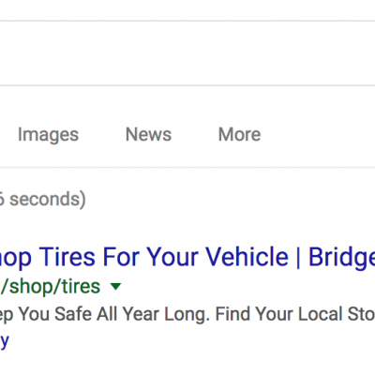
Task: Click inside the search input box
Action: tap(187, 53)
